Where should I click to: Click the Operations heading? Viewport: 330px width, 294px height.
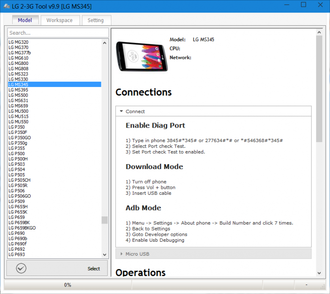point(141,272)
